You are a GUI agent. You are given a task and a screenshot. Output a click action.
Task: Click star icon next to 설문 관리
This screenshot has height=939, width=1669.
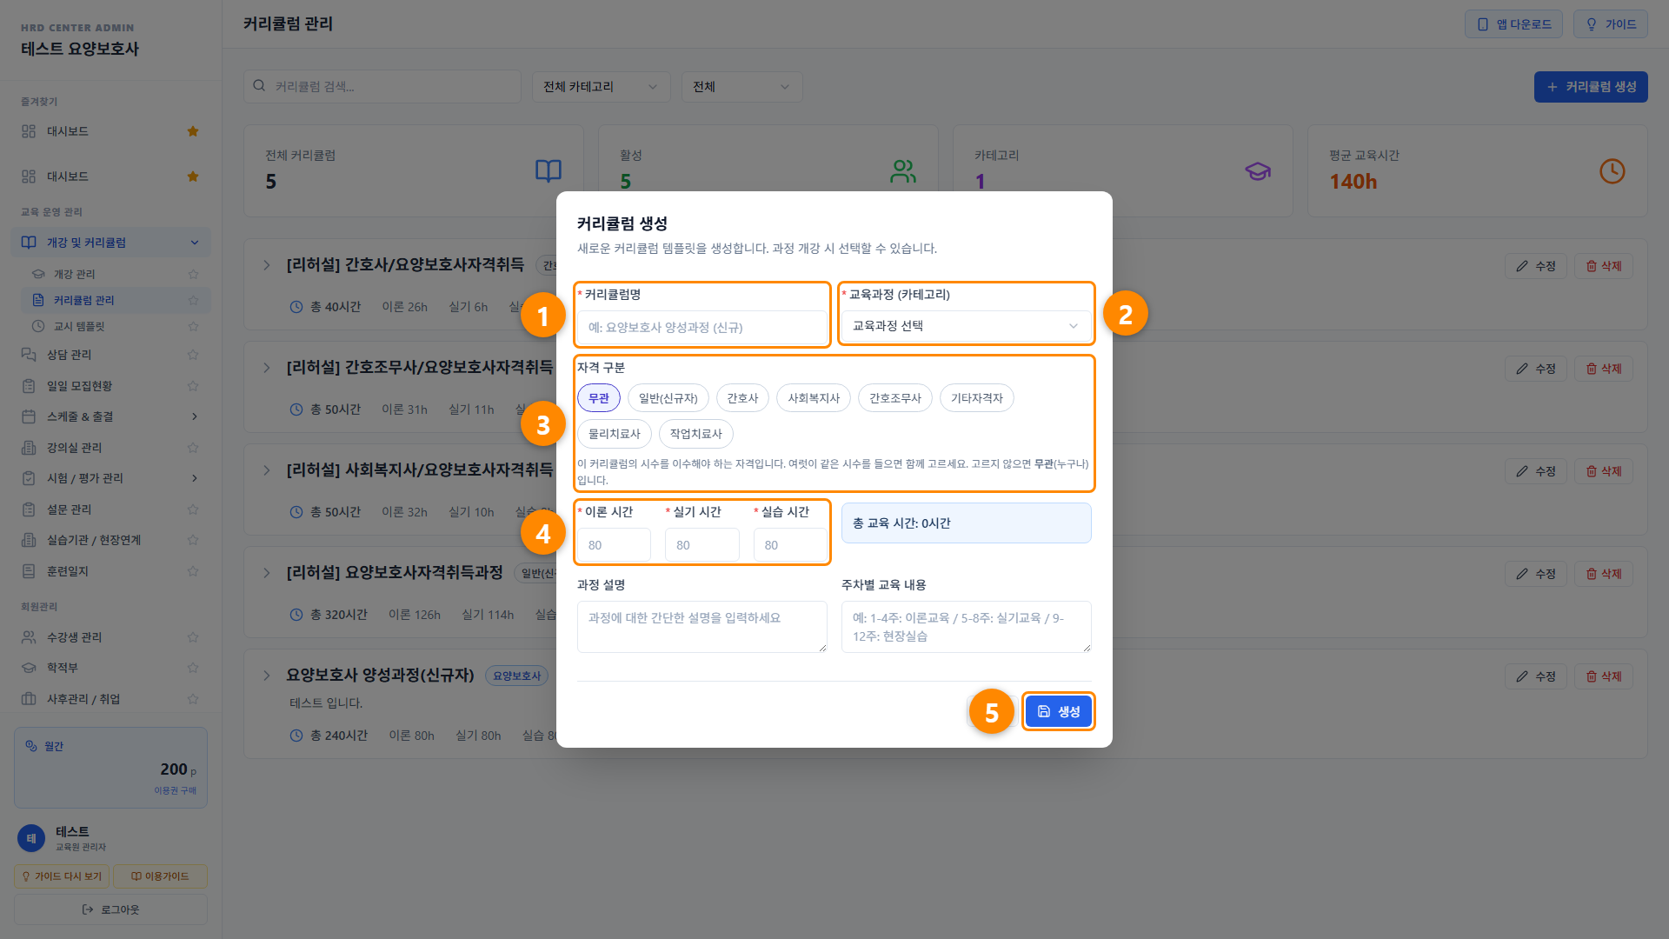[x=193, y=509]
